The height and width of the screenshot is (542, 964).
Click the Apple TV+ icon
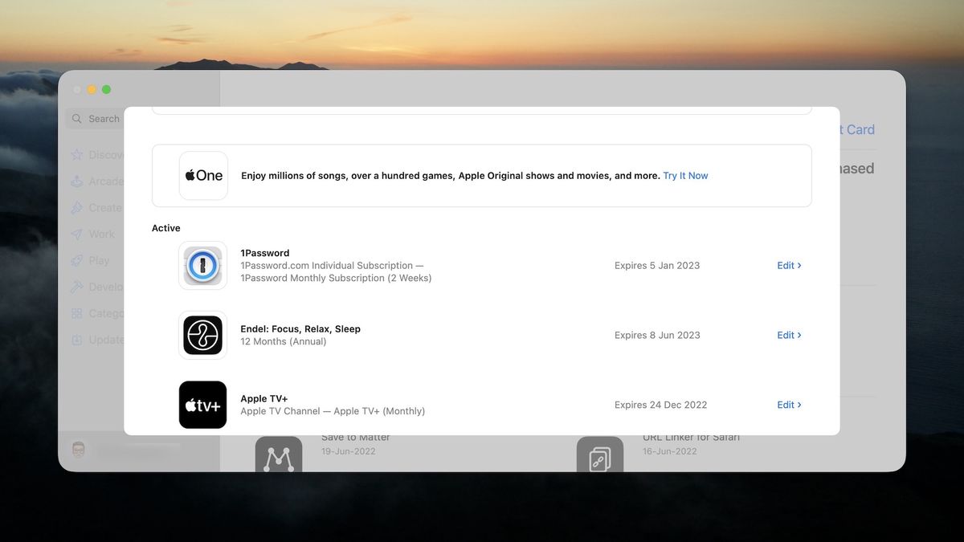tap(202, 405)
